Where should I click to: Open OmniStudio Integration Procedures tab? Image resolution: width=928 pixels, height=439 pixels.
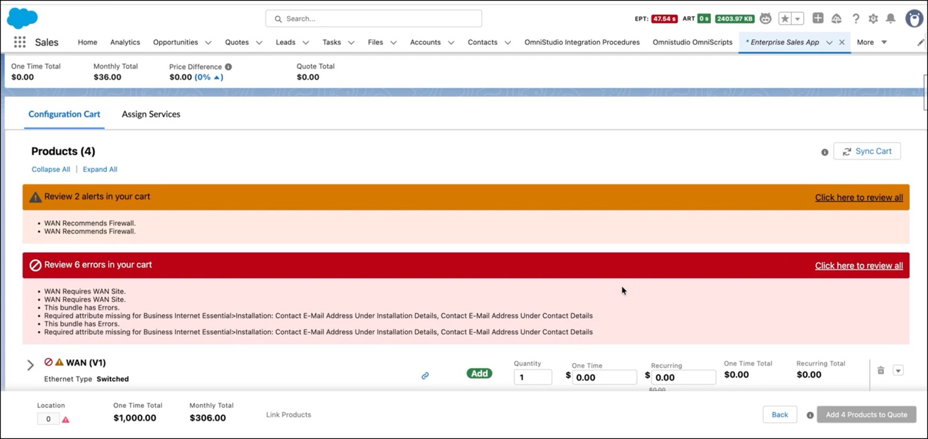click(582, 42)
